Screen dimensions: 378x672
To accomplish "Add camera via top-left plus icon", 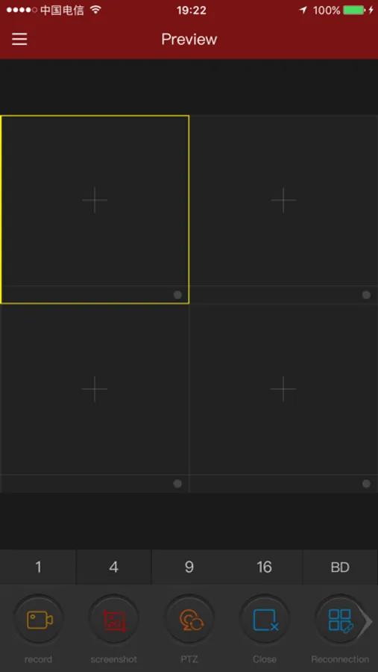I will [95, 199].
